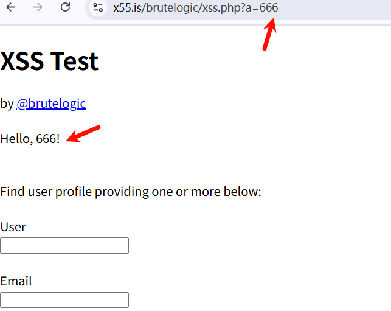
Task: Click the Email label
Action: coord(16,281)
